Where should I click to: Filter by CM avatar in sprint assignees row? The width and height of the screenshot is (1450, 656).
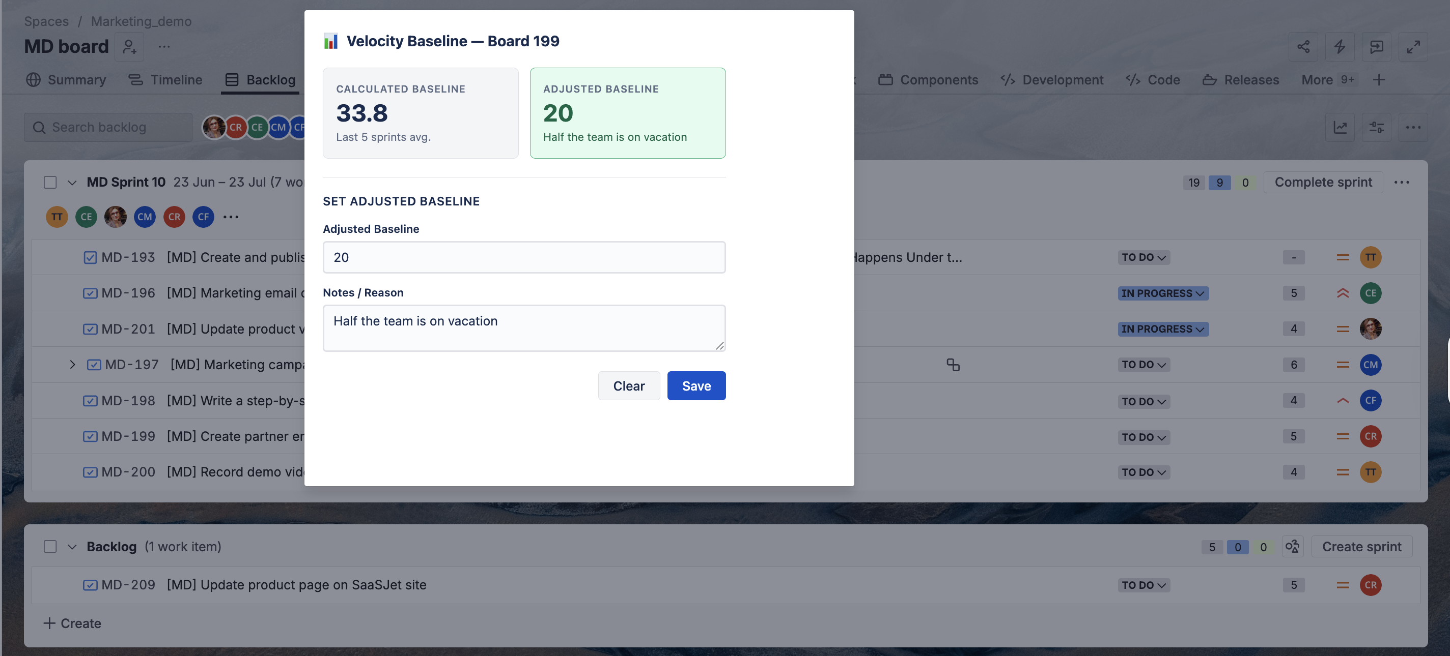tap(145, 217)
